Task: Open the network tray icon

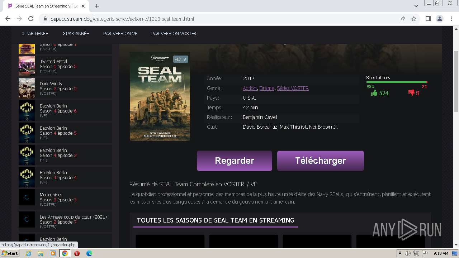Action: (x=416, y=253)
